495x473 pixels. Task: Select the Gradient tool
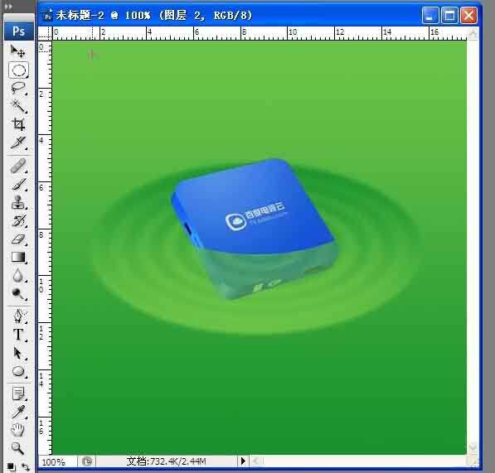18,257
